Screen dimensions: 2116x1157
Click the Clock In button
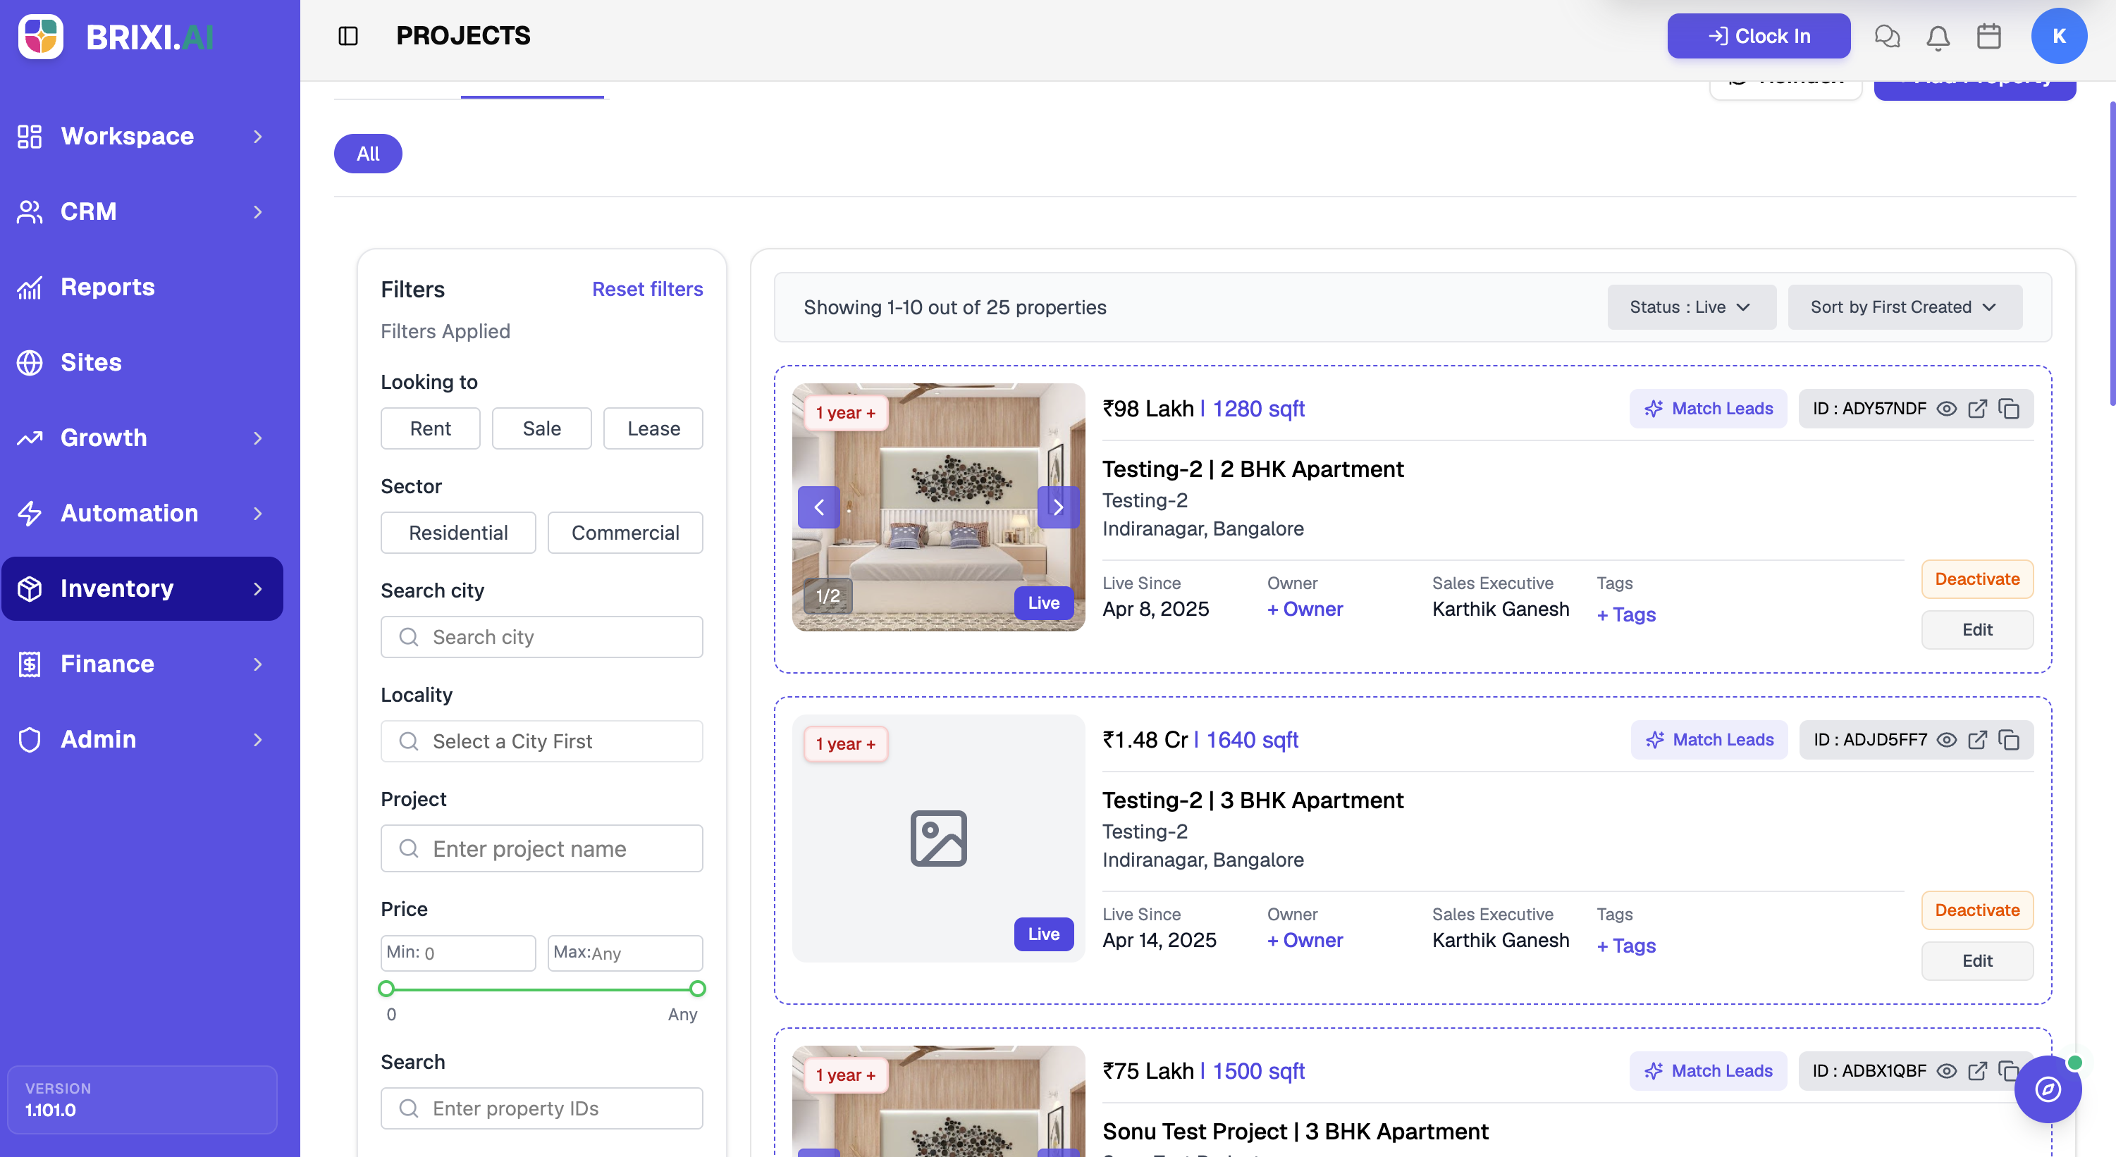(x=1758, y=36)
